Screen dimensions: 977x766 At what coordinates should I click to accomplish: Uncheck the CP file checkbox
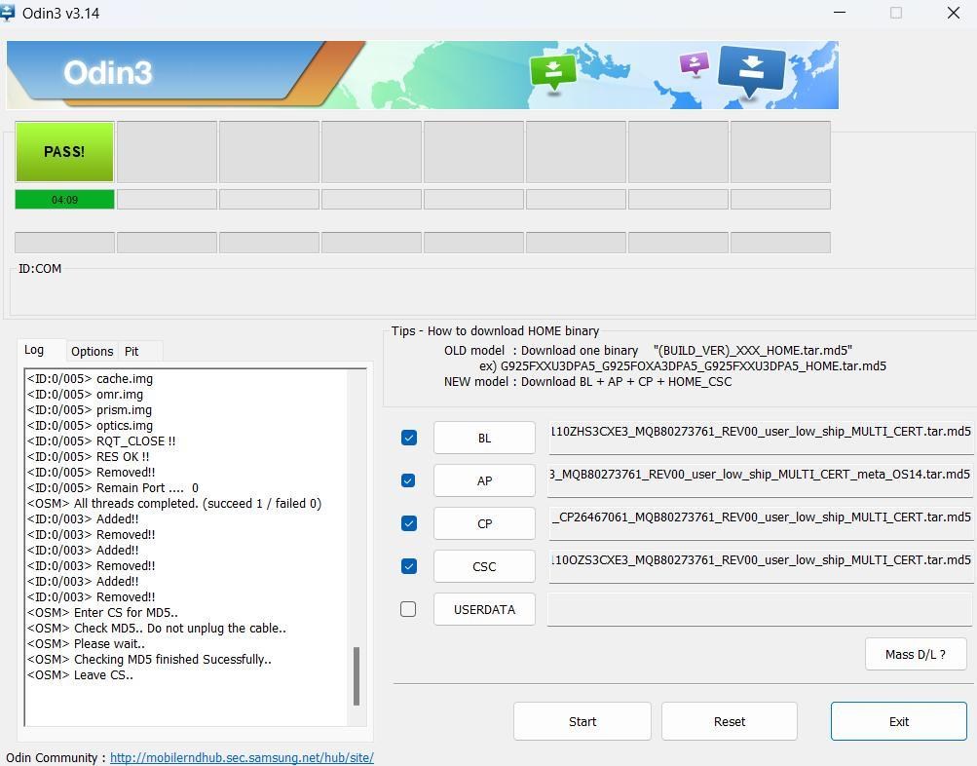click(409, 523)
